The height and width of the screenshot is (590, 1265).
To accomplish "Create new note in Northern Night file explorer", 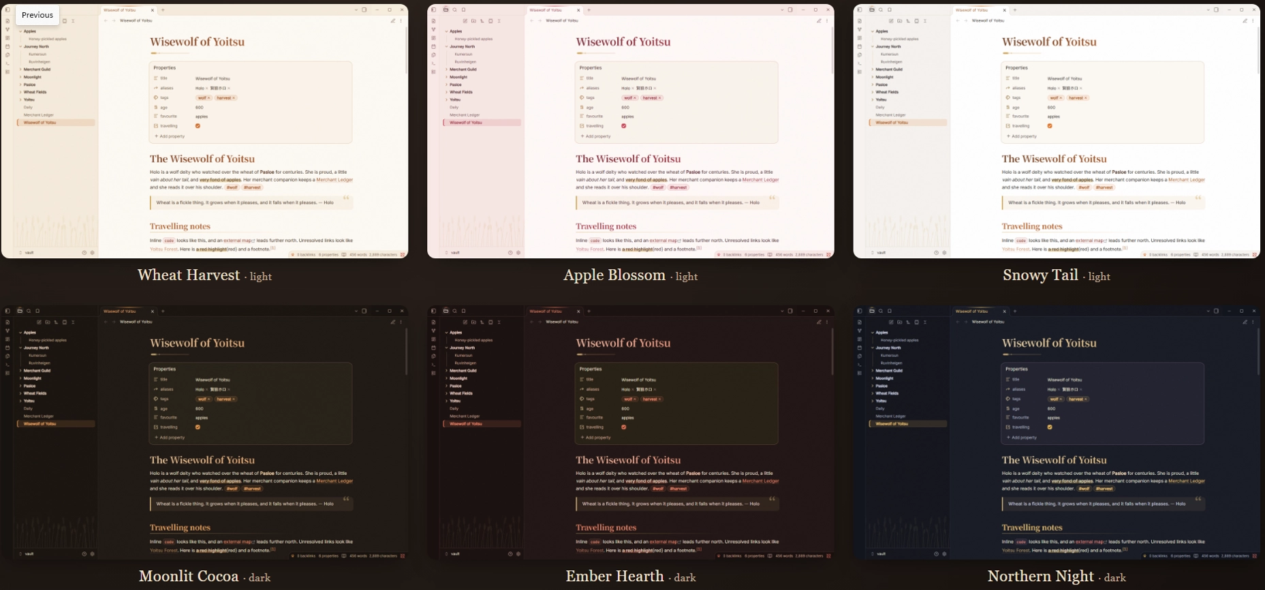I will coord(891,322).
